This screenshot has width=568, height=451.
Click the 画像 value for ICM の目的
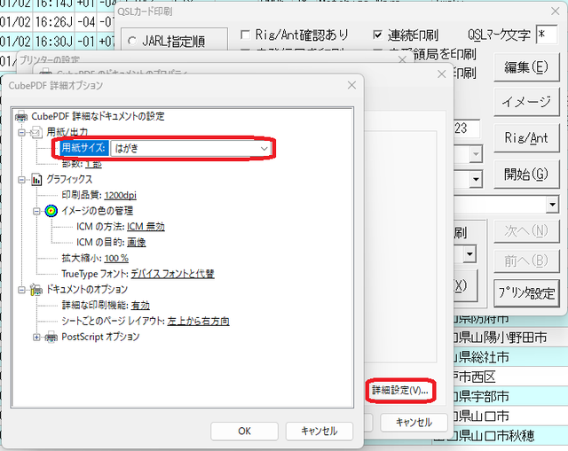136,242
